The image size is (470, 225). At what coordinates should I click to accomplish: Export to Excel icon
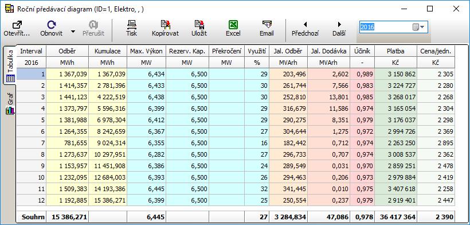(233, 25)
